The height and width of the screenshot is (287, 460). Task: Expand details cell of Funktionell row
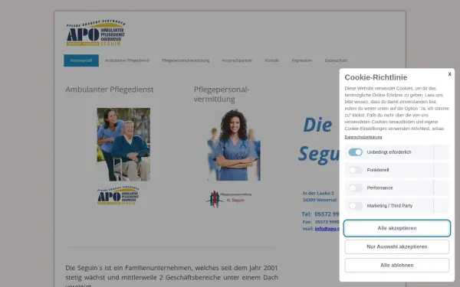tap(442, 170)
